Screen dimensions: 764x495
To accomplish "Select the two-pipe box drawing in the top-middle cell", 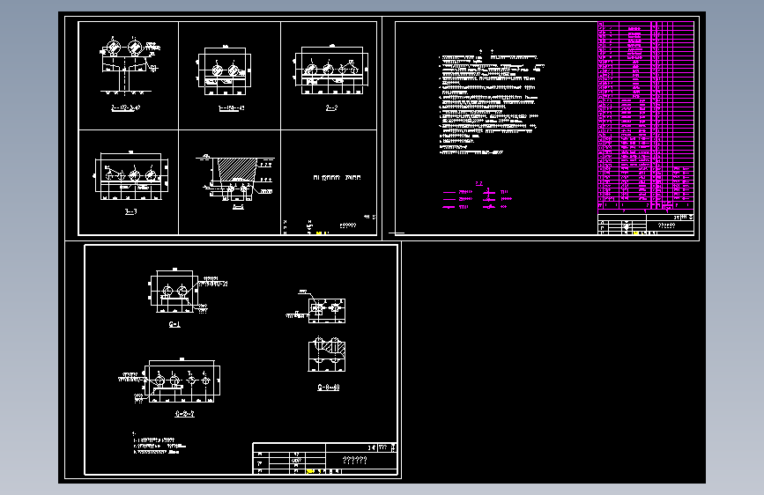I will pos(224,70).
